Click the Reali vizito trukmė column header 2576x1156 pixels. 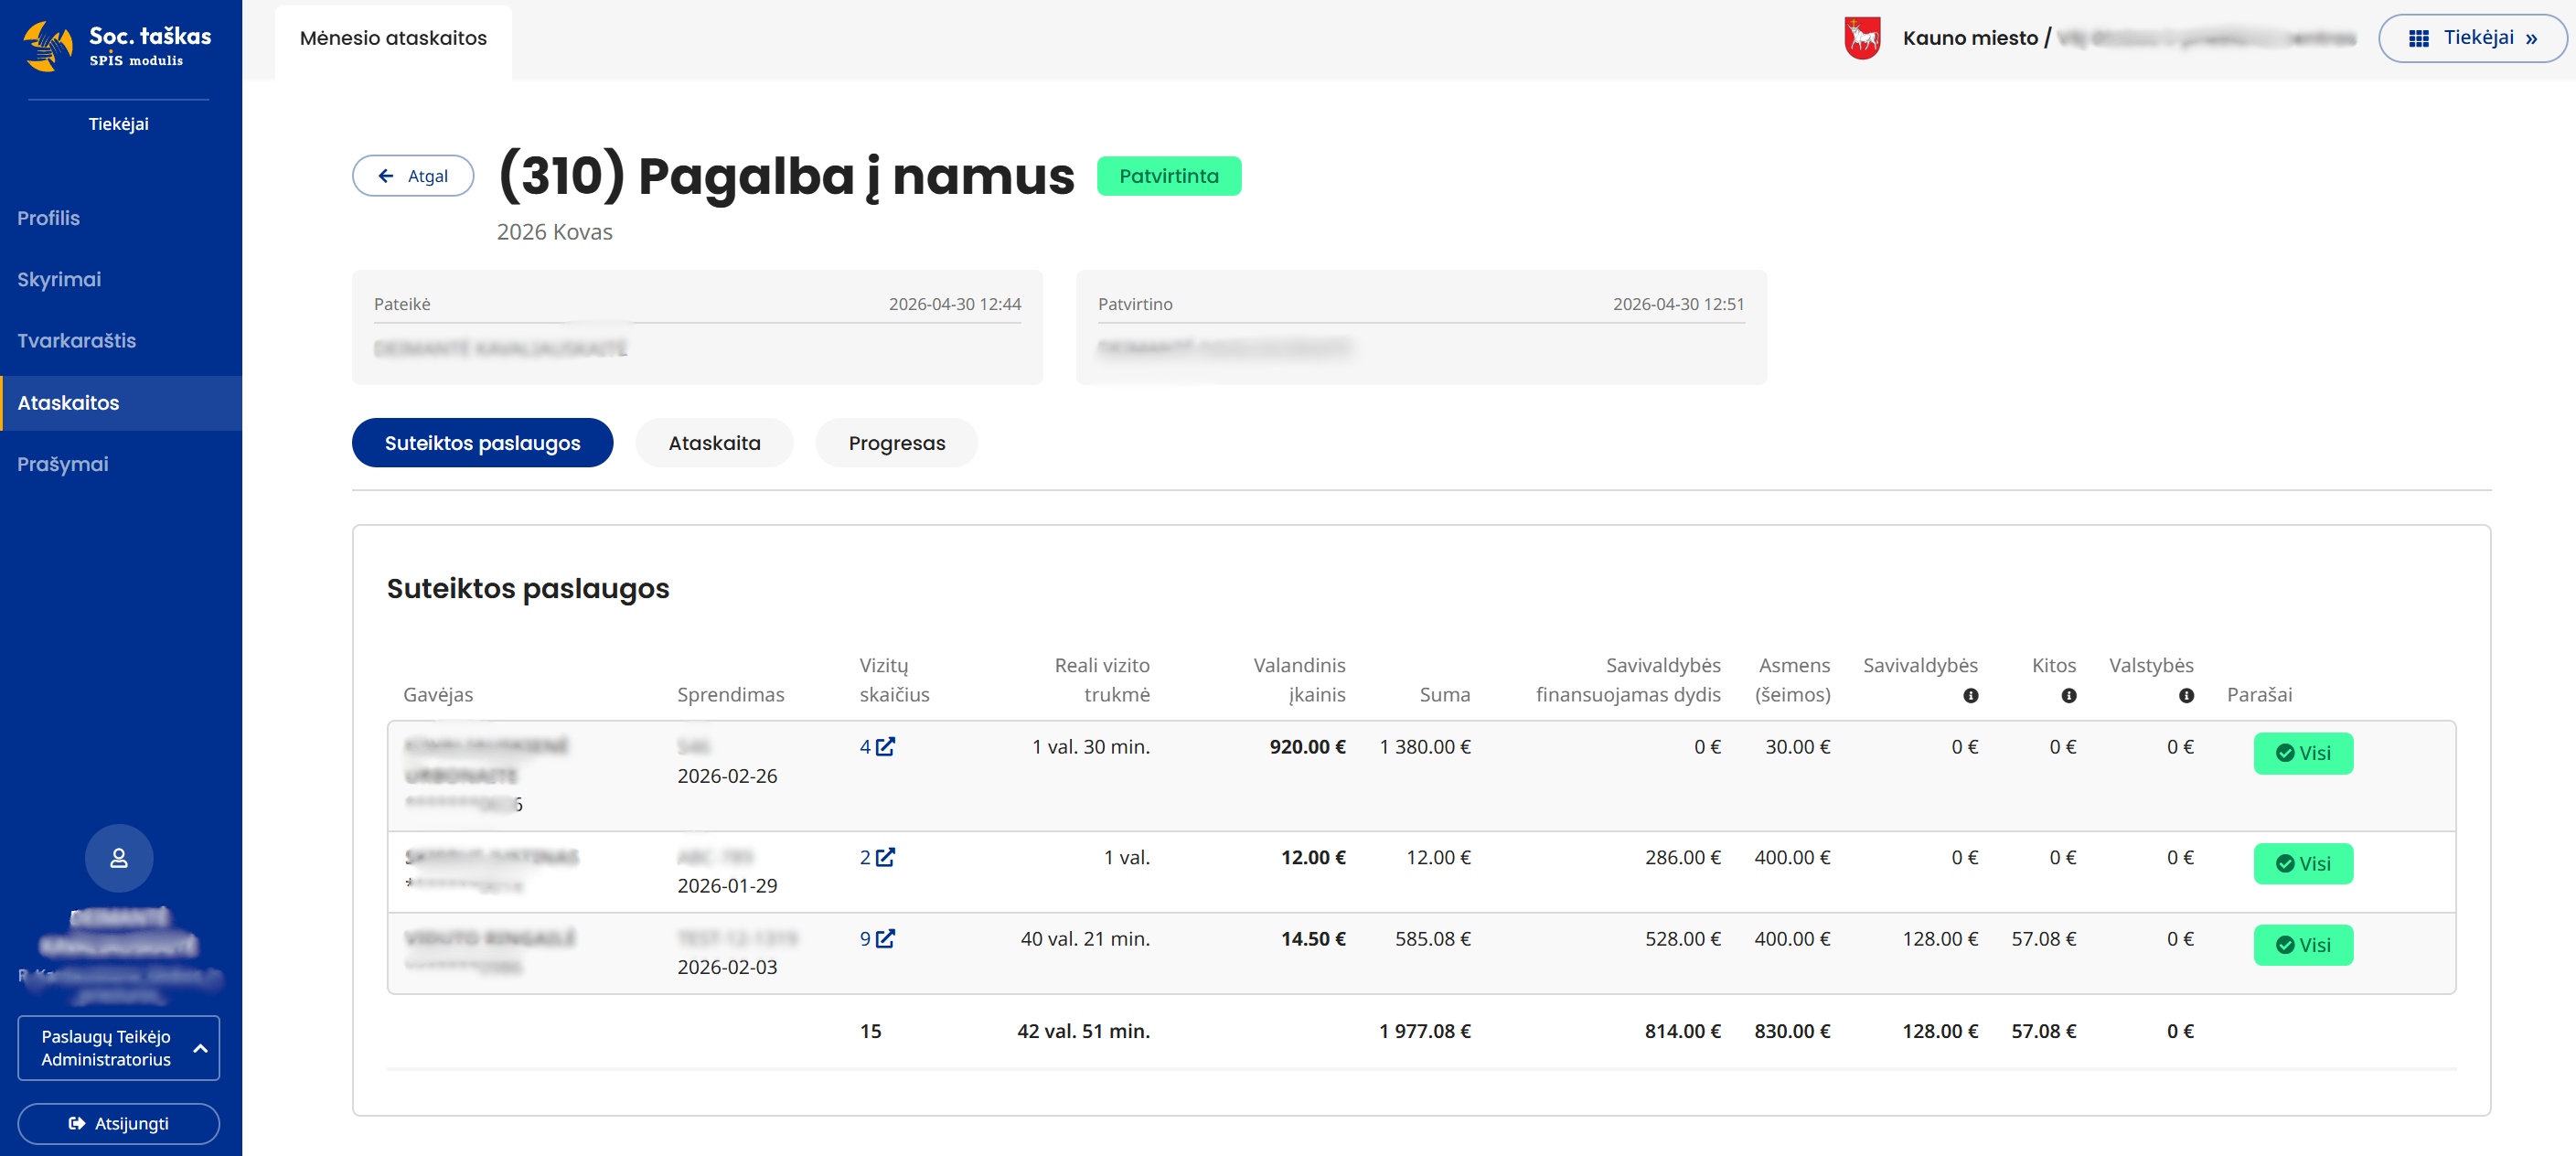(1102, 680)
